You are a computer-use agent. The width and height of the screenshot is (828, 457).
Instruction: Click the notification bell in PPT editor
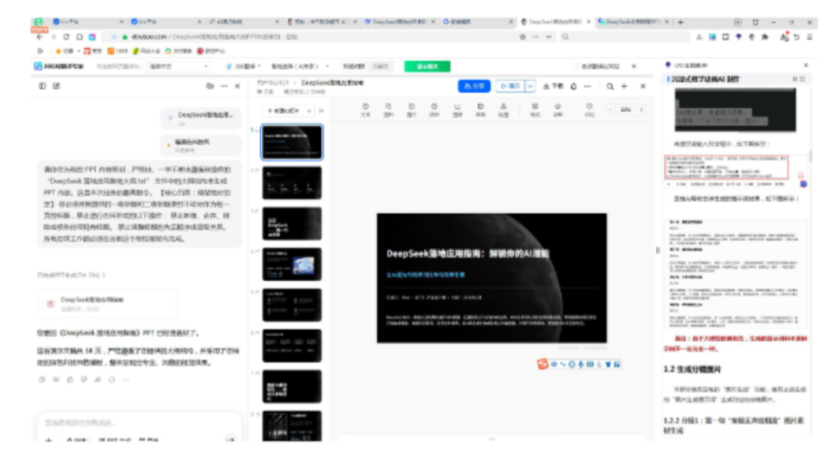click(x=573, y=86)
